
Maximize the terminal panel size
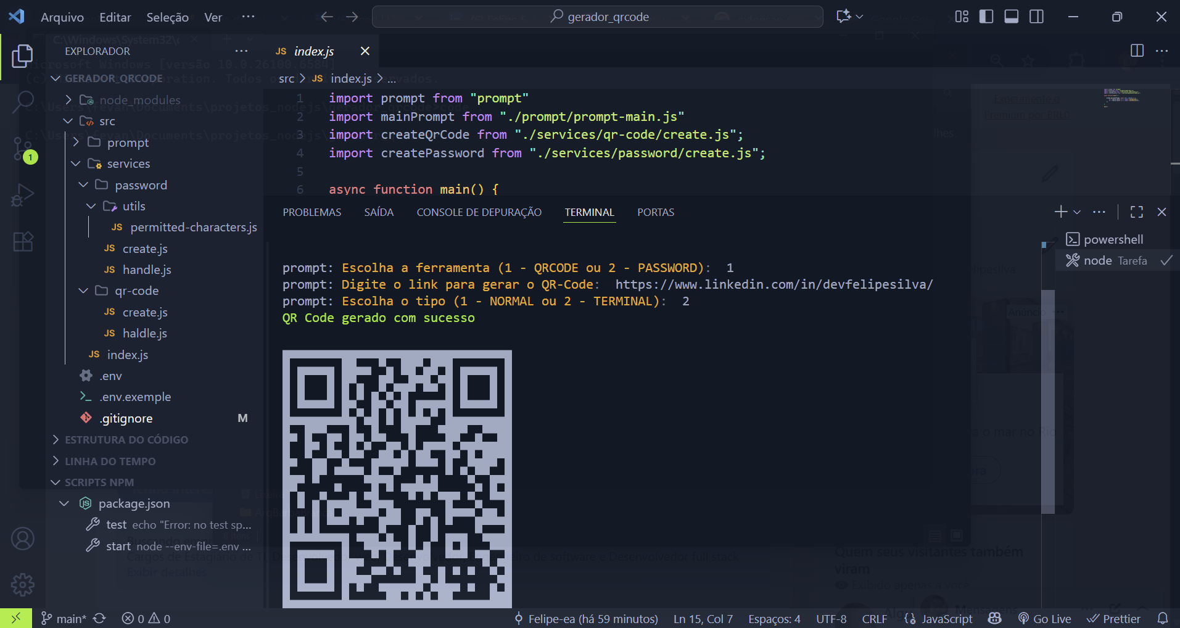[x=1137, y=212]
